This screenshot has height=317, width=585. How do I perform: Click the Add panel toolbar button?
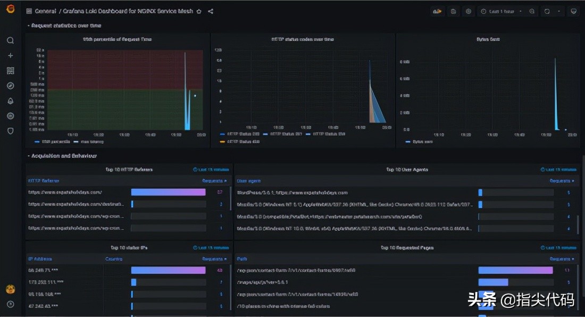[x=438, y=11]
